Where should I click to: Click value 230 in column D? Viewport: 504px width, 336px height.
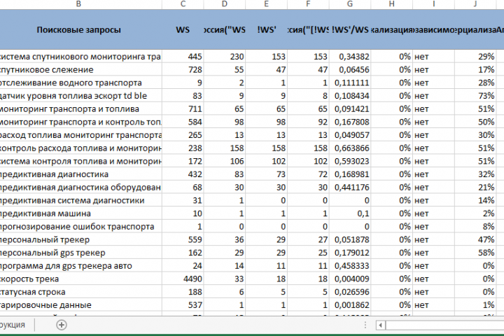tap(225, 57)
